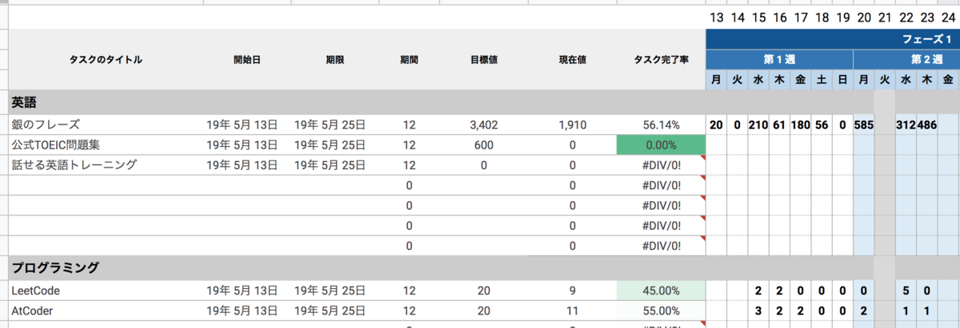The image size is (960, 328).
Task: Click the 45.00% completion cell for LeetCode
Action: click(661, 290)
